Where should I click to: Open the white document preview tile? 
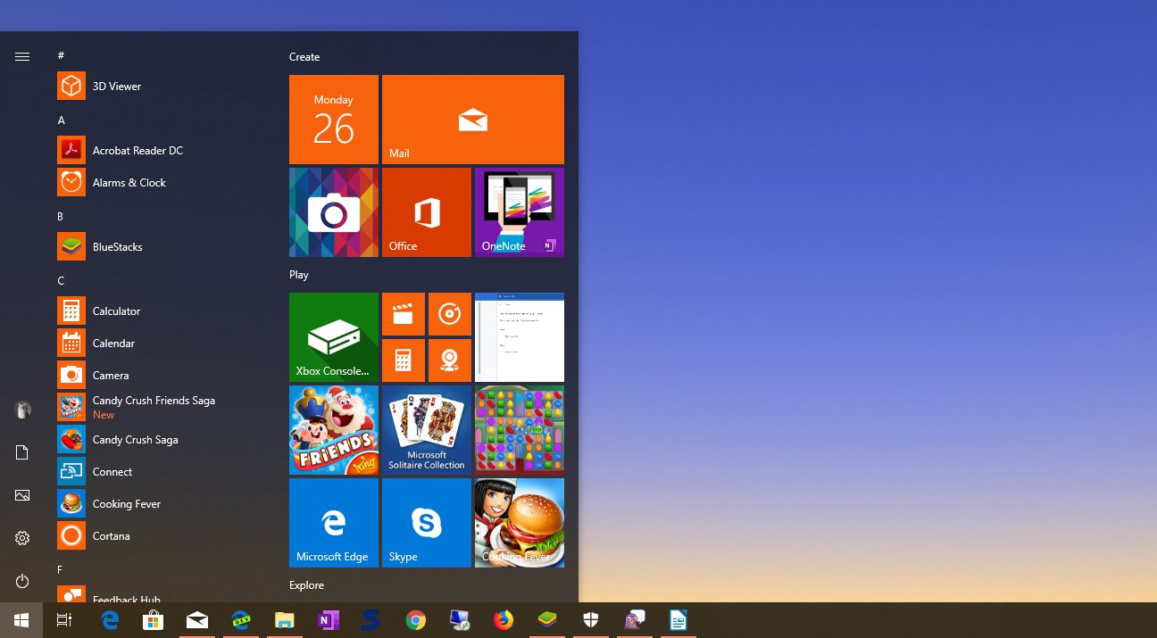pyautogui.click(x=520, y=337)
